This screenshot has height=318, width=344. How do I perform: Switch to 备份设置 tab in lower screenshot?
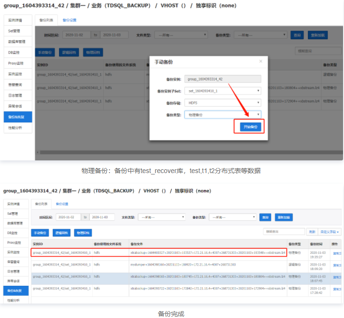coord(62,204)
